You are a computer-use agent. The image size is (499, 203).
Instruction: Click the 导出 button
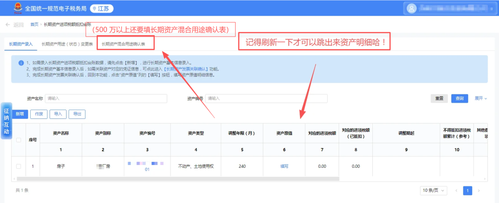click(77, 114)
